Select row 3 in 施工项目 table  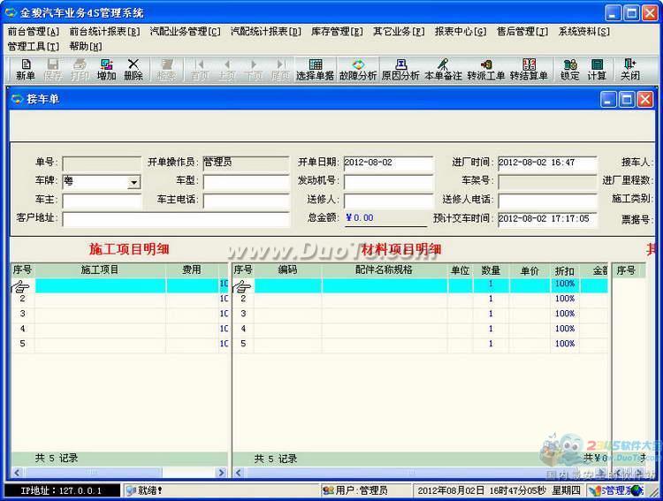coord(119,315)
